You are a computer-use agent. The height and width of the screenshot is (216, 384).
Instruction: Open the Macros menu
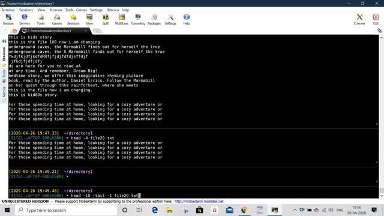(x=113, y=10)
